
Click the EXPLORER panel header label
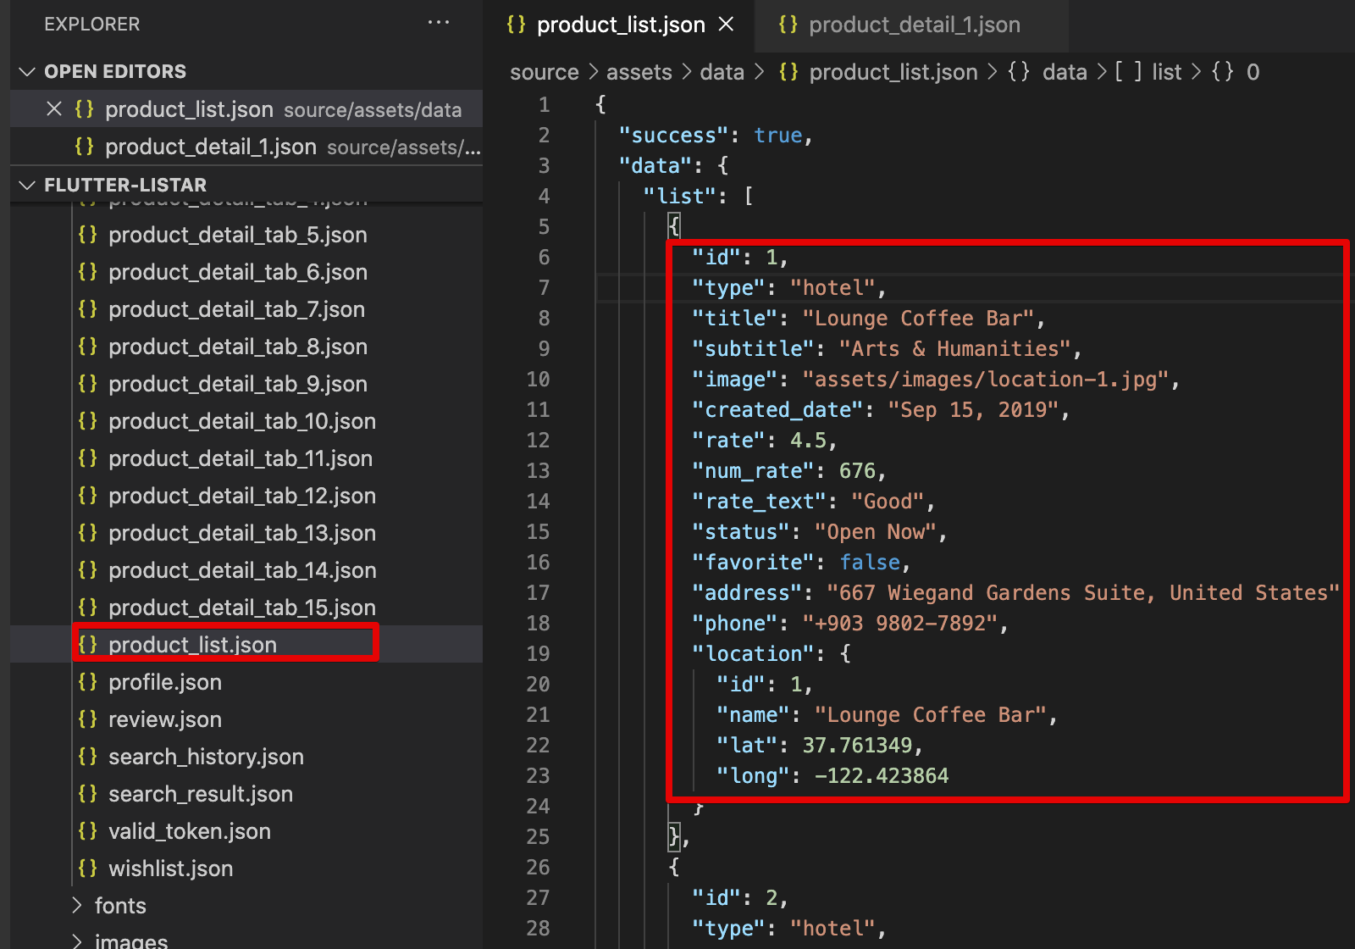(x=92, y=24)
